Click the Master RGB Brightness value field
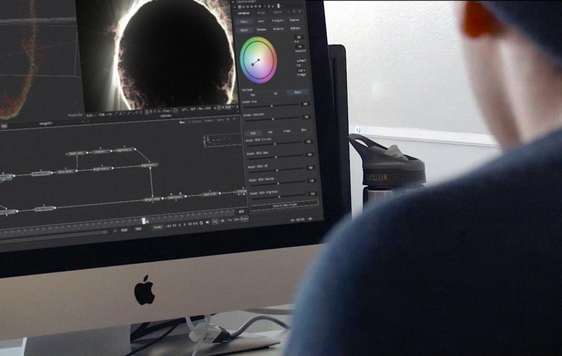562x356 pixels. (x=312, y=193)
